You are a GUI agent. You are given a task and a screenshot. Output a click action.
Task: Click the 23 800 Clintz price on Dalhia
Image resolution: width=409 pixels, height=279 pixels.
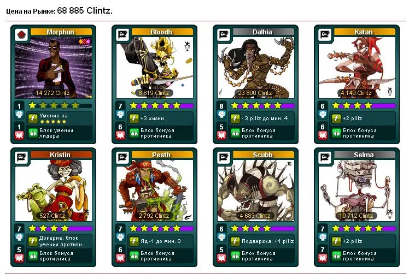click(x=255, y=93)
